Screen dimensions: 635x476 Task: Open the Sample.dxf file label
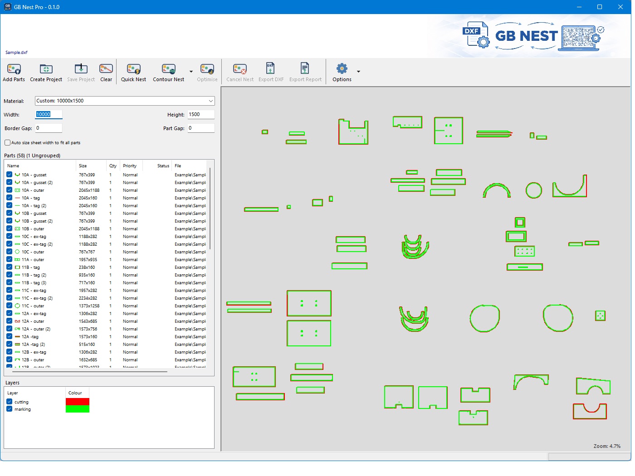tap(16, 52)
